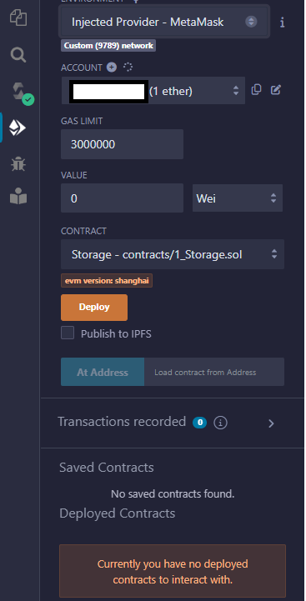The image size is (306, 601).
Task: Open the account selector showing 1 ether
Action: (153, 91)
